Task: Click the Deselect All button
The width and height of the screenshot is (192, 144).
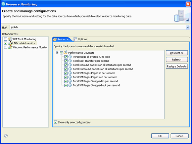Action: [x=177, y=53]
